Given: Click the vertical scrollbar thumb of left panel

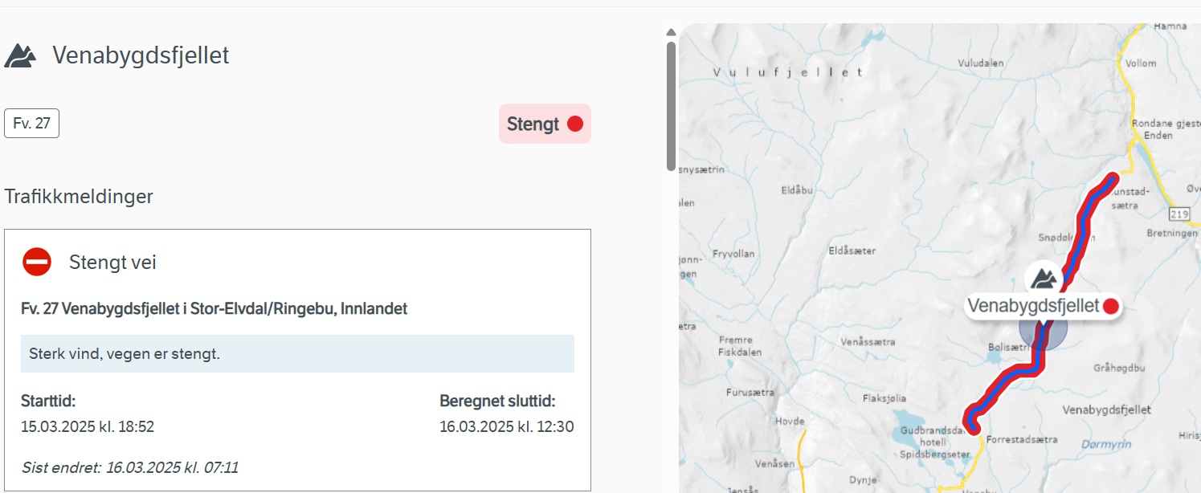Looking at the screenshot, I should [672, 106].
